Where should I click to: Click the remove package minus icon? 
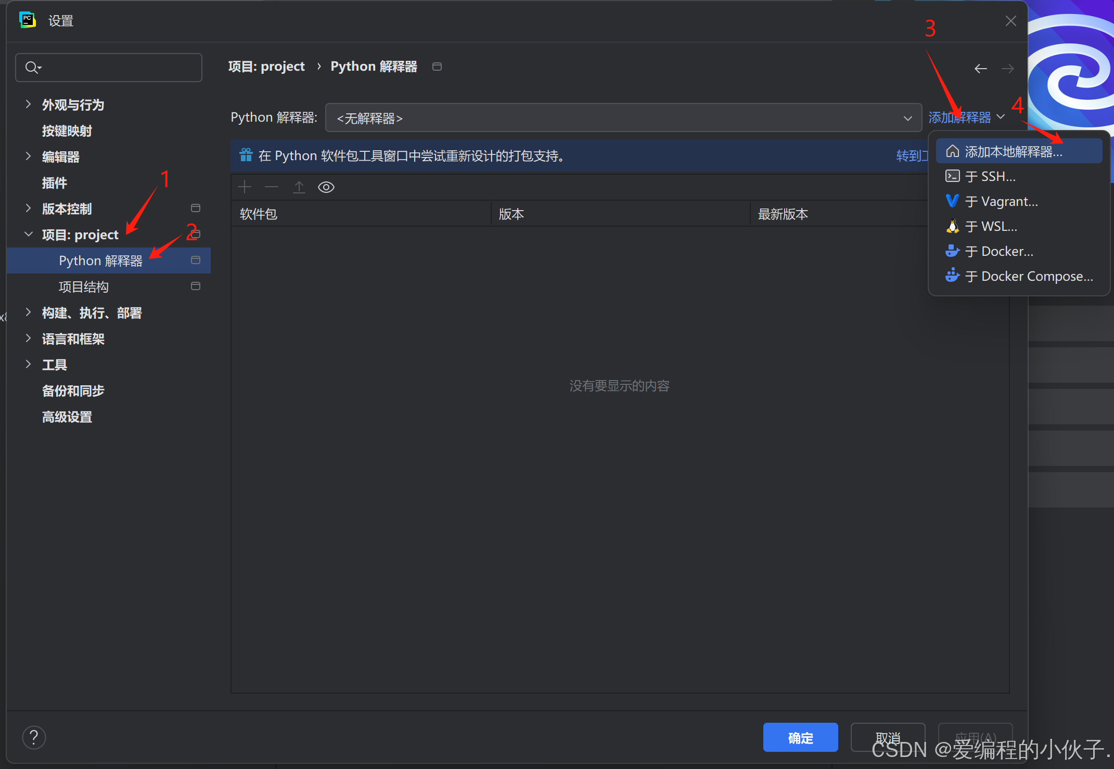coord(272,187)
